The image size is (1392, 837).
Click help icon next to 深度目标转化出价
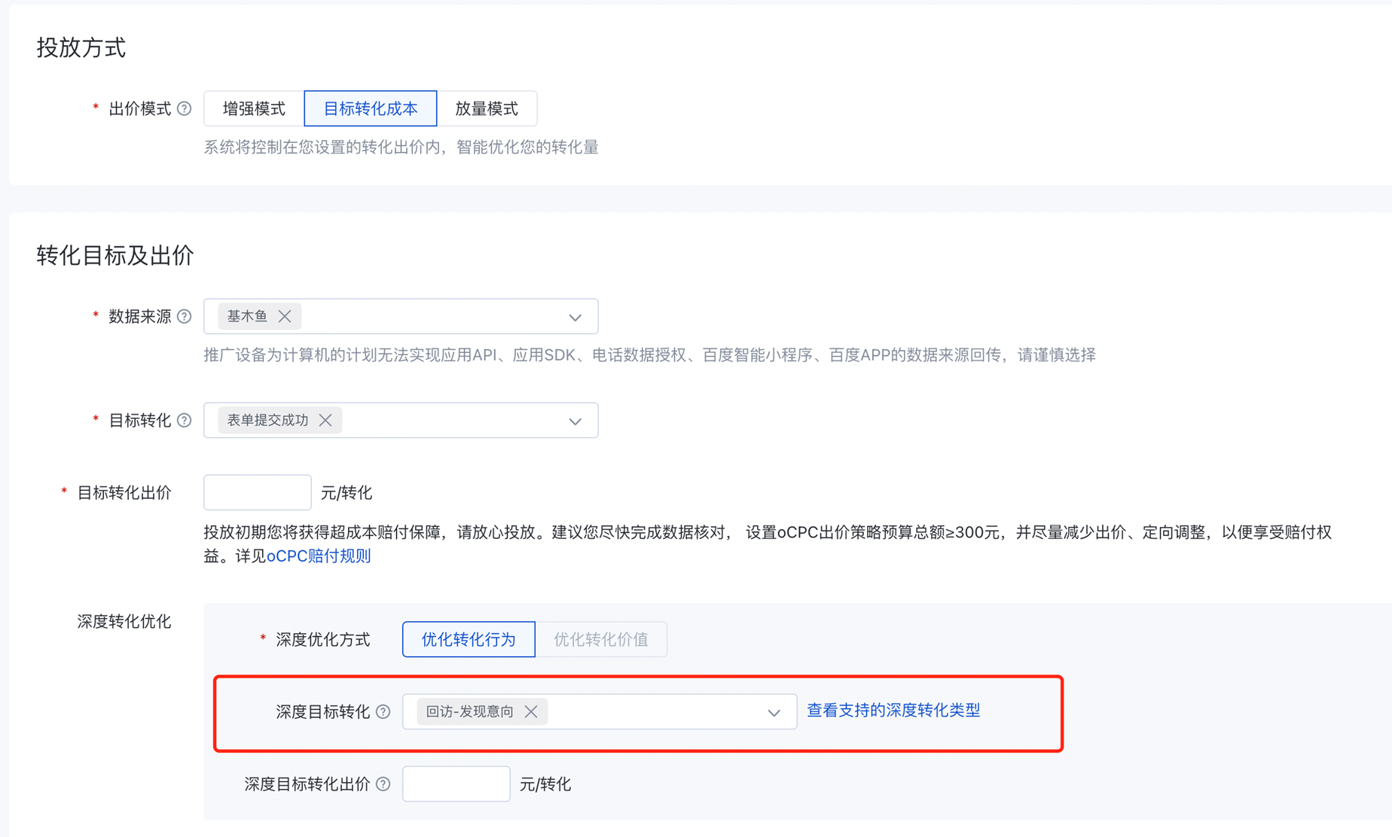[x=383, y=784]
